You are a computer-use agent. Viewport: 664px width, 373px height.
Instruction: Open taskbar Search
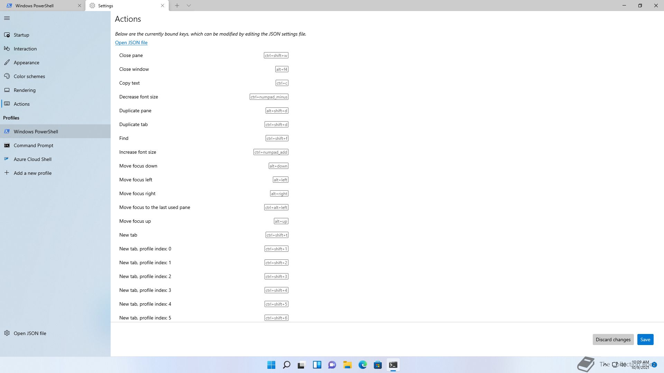[x=287, y=365]
